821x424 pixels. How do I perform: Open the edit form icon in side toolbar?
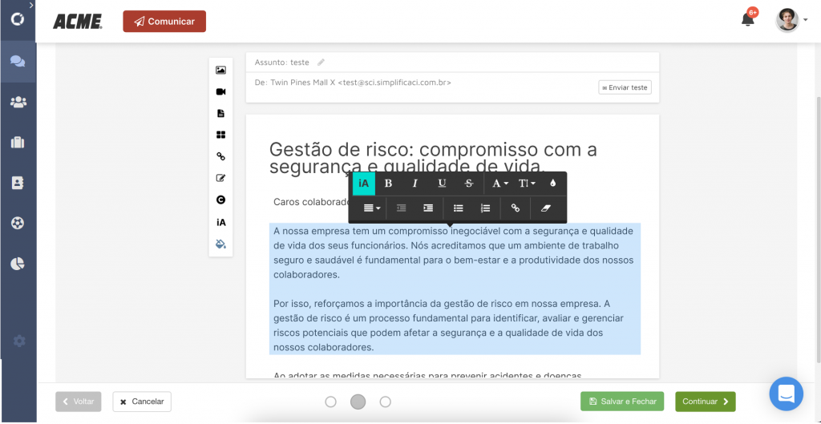pyautogui.click(x=220, y=178)
